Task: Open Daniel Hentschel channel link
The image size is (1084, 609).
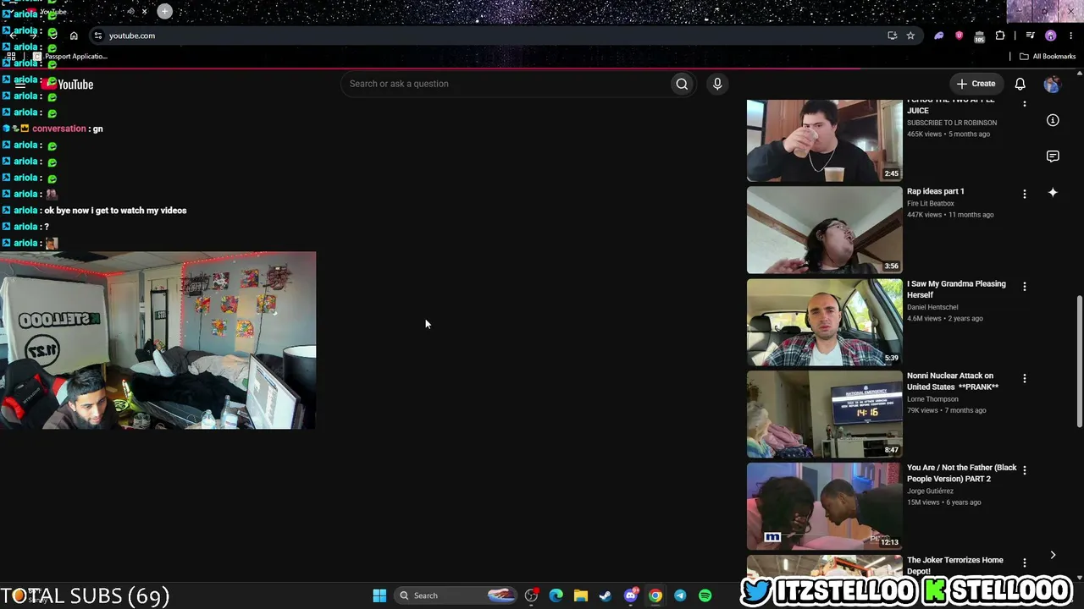Action: click(x=932, y=307)
